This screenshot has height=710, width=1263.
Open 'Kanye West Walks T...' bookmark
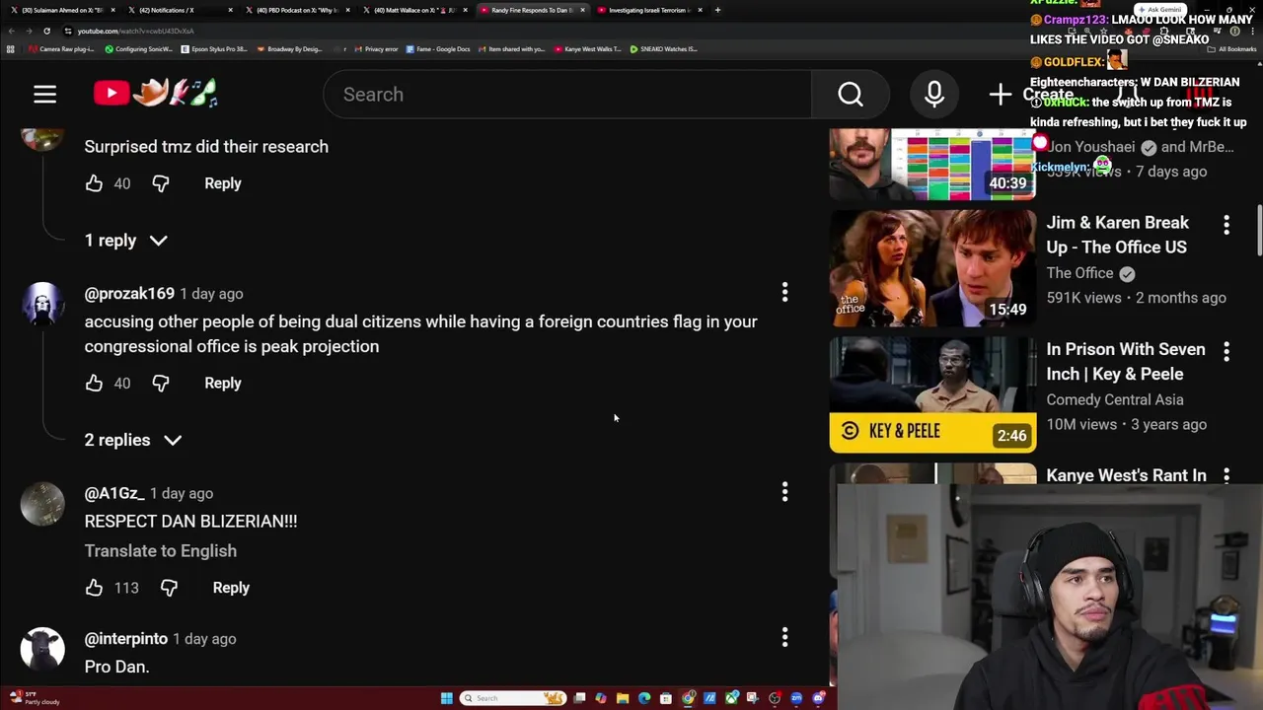pyautogui.click(x=588, y=49)
